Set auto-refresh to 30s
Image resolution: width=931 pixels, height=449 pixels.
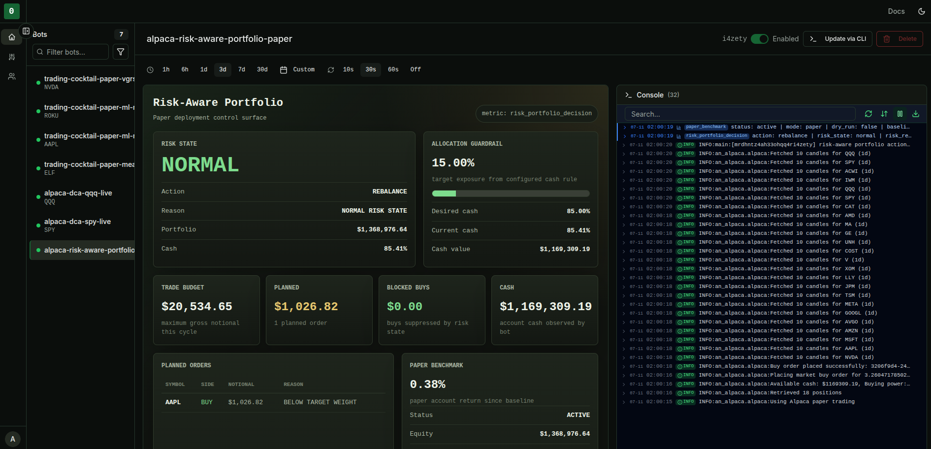pyautogui.click(x=371, y=70)
